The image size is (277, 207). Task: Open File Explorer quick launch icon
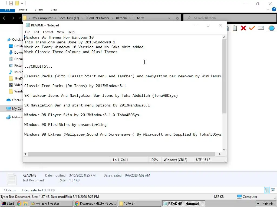pyautogui.click(x=25, y=204)
